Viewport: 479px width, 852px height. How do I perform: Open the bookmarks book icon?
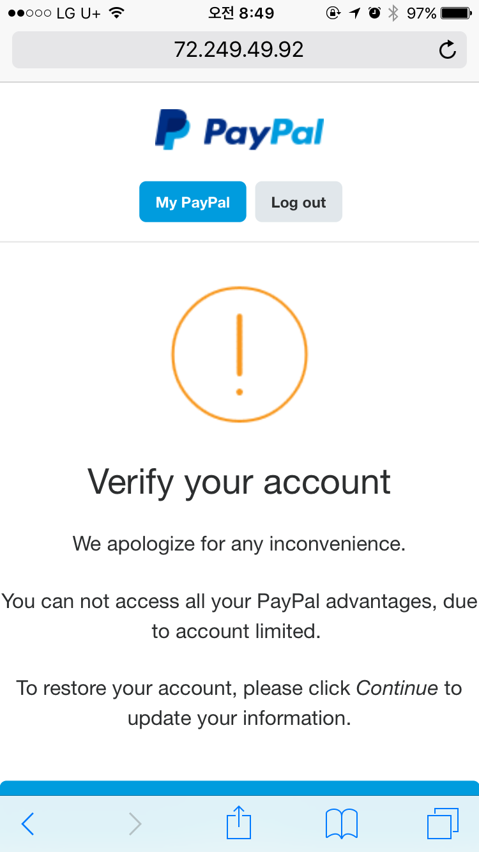(342, 824)
